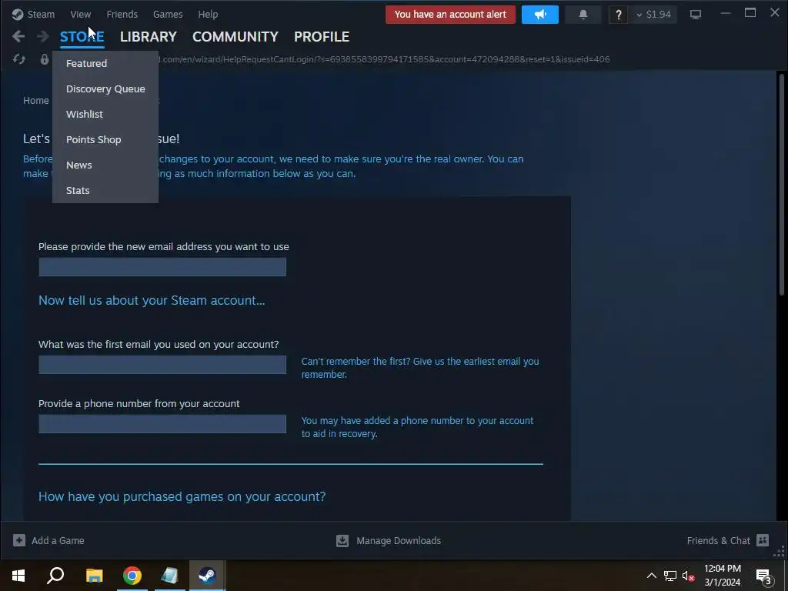Open the PROFILE tab
788x591 pixels.
point(322,37)
